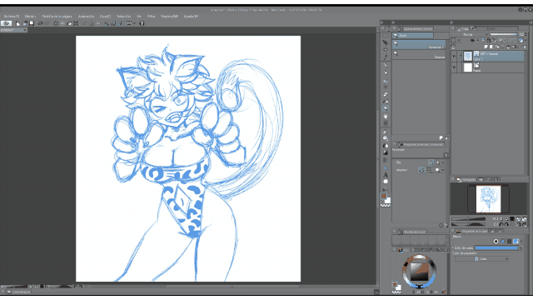Select the Reducir zoom sub tool
Screen dimensions: 533x300
pos(419,55)
